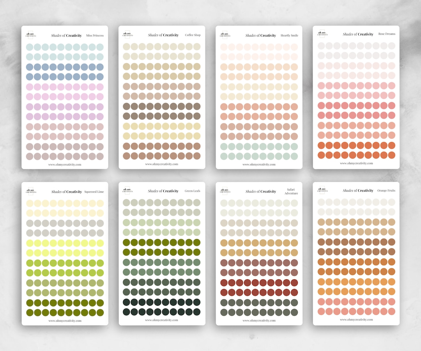Open the website link on the Rose Dreams sheet
The height and width of the screenshot is (351, 421).
click(x=356, y=163)
